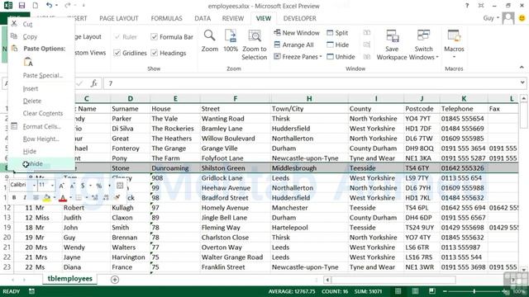Click the Save icon in quick access toolbar
This screenshot has width=529, height=297.
click(x=22, y=6)
